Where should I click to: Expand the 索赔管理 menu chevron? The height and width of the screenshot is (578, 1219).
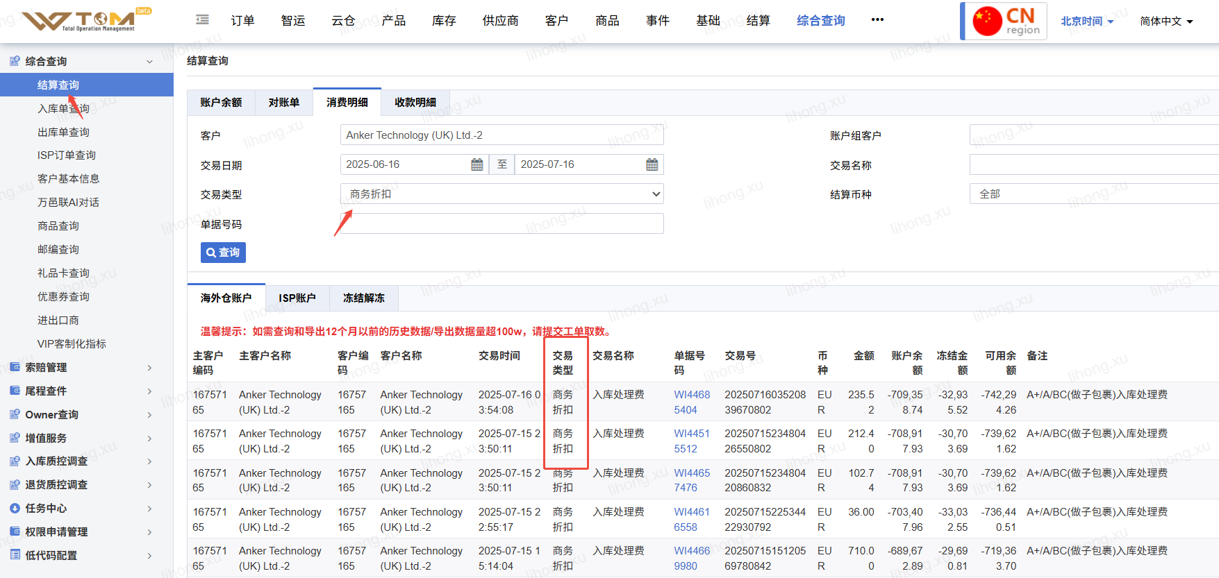coord(149,367)
